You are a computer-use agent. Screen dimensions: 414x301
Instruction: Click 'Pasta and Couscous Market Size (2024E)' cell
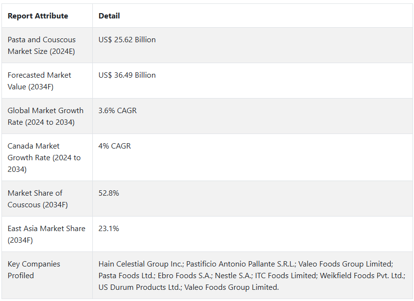click(x=41, y=46)
